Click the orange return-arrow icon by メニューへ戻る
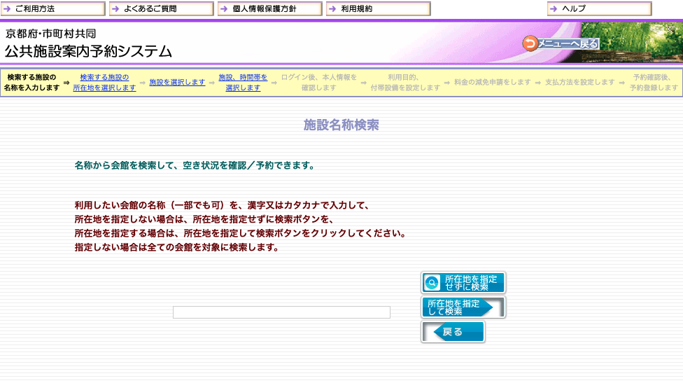Screen dimensions: 683x383 [530, 43]
